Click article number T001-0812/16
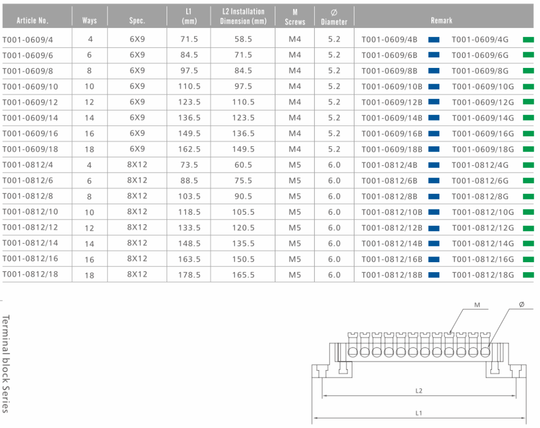Image resolution: width=540 pixels, height=428 pixels. [30, 258]
